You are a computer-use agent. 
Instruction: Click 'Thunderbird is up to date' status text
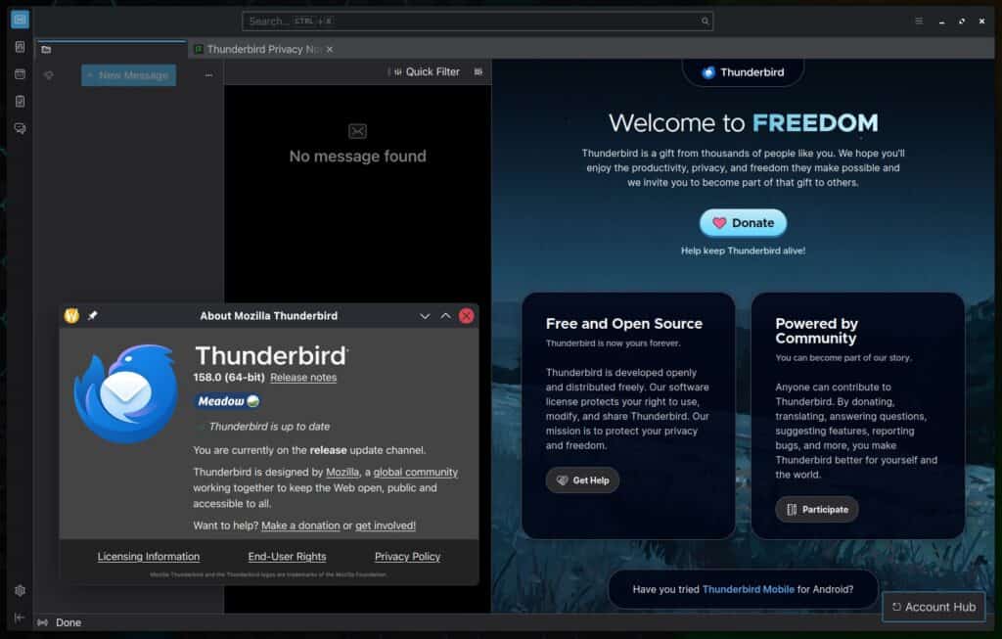point(269,427)
